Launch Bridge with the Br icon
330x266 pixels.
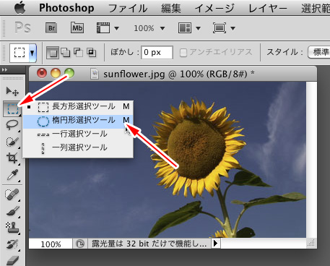[51, 28]
